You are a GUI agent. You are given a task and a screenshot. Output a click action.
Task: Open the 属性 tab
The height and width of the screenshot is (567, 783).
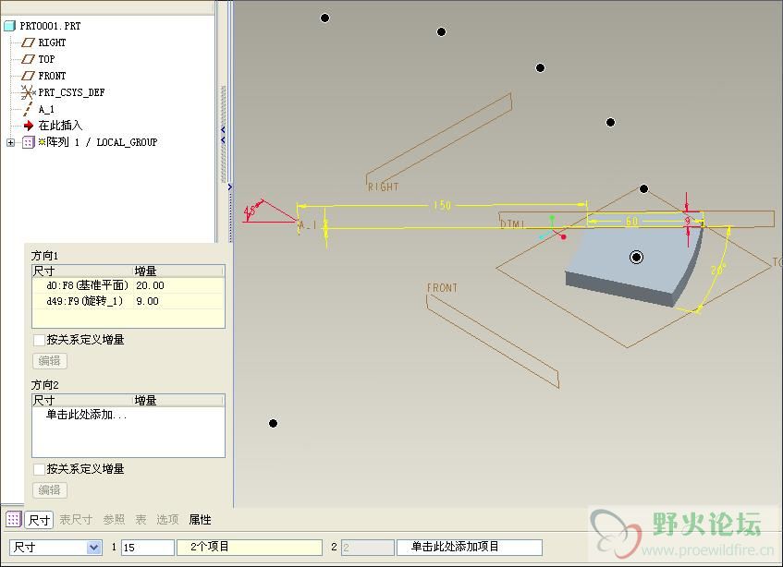200,520
